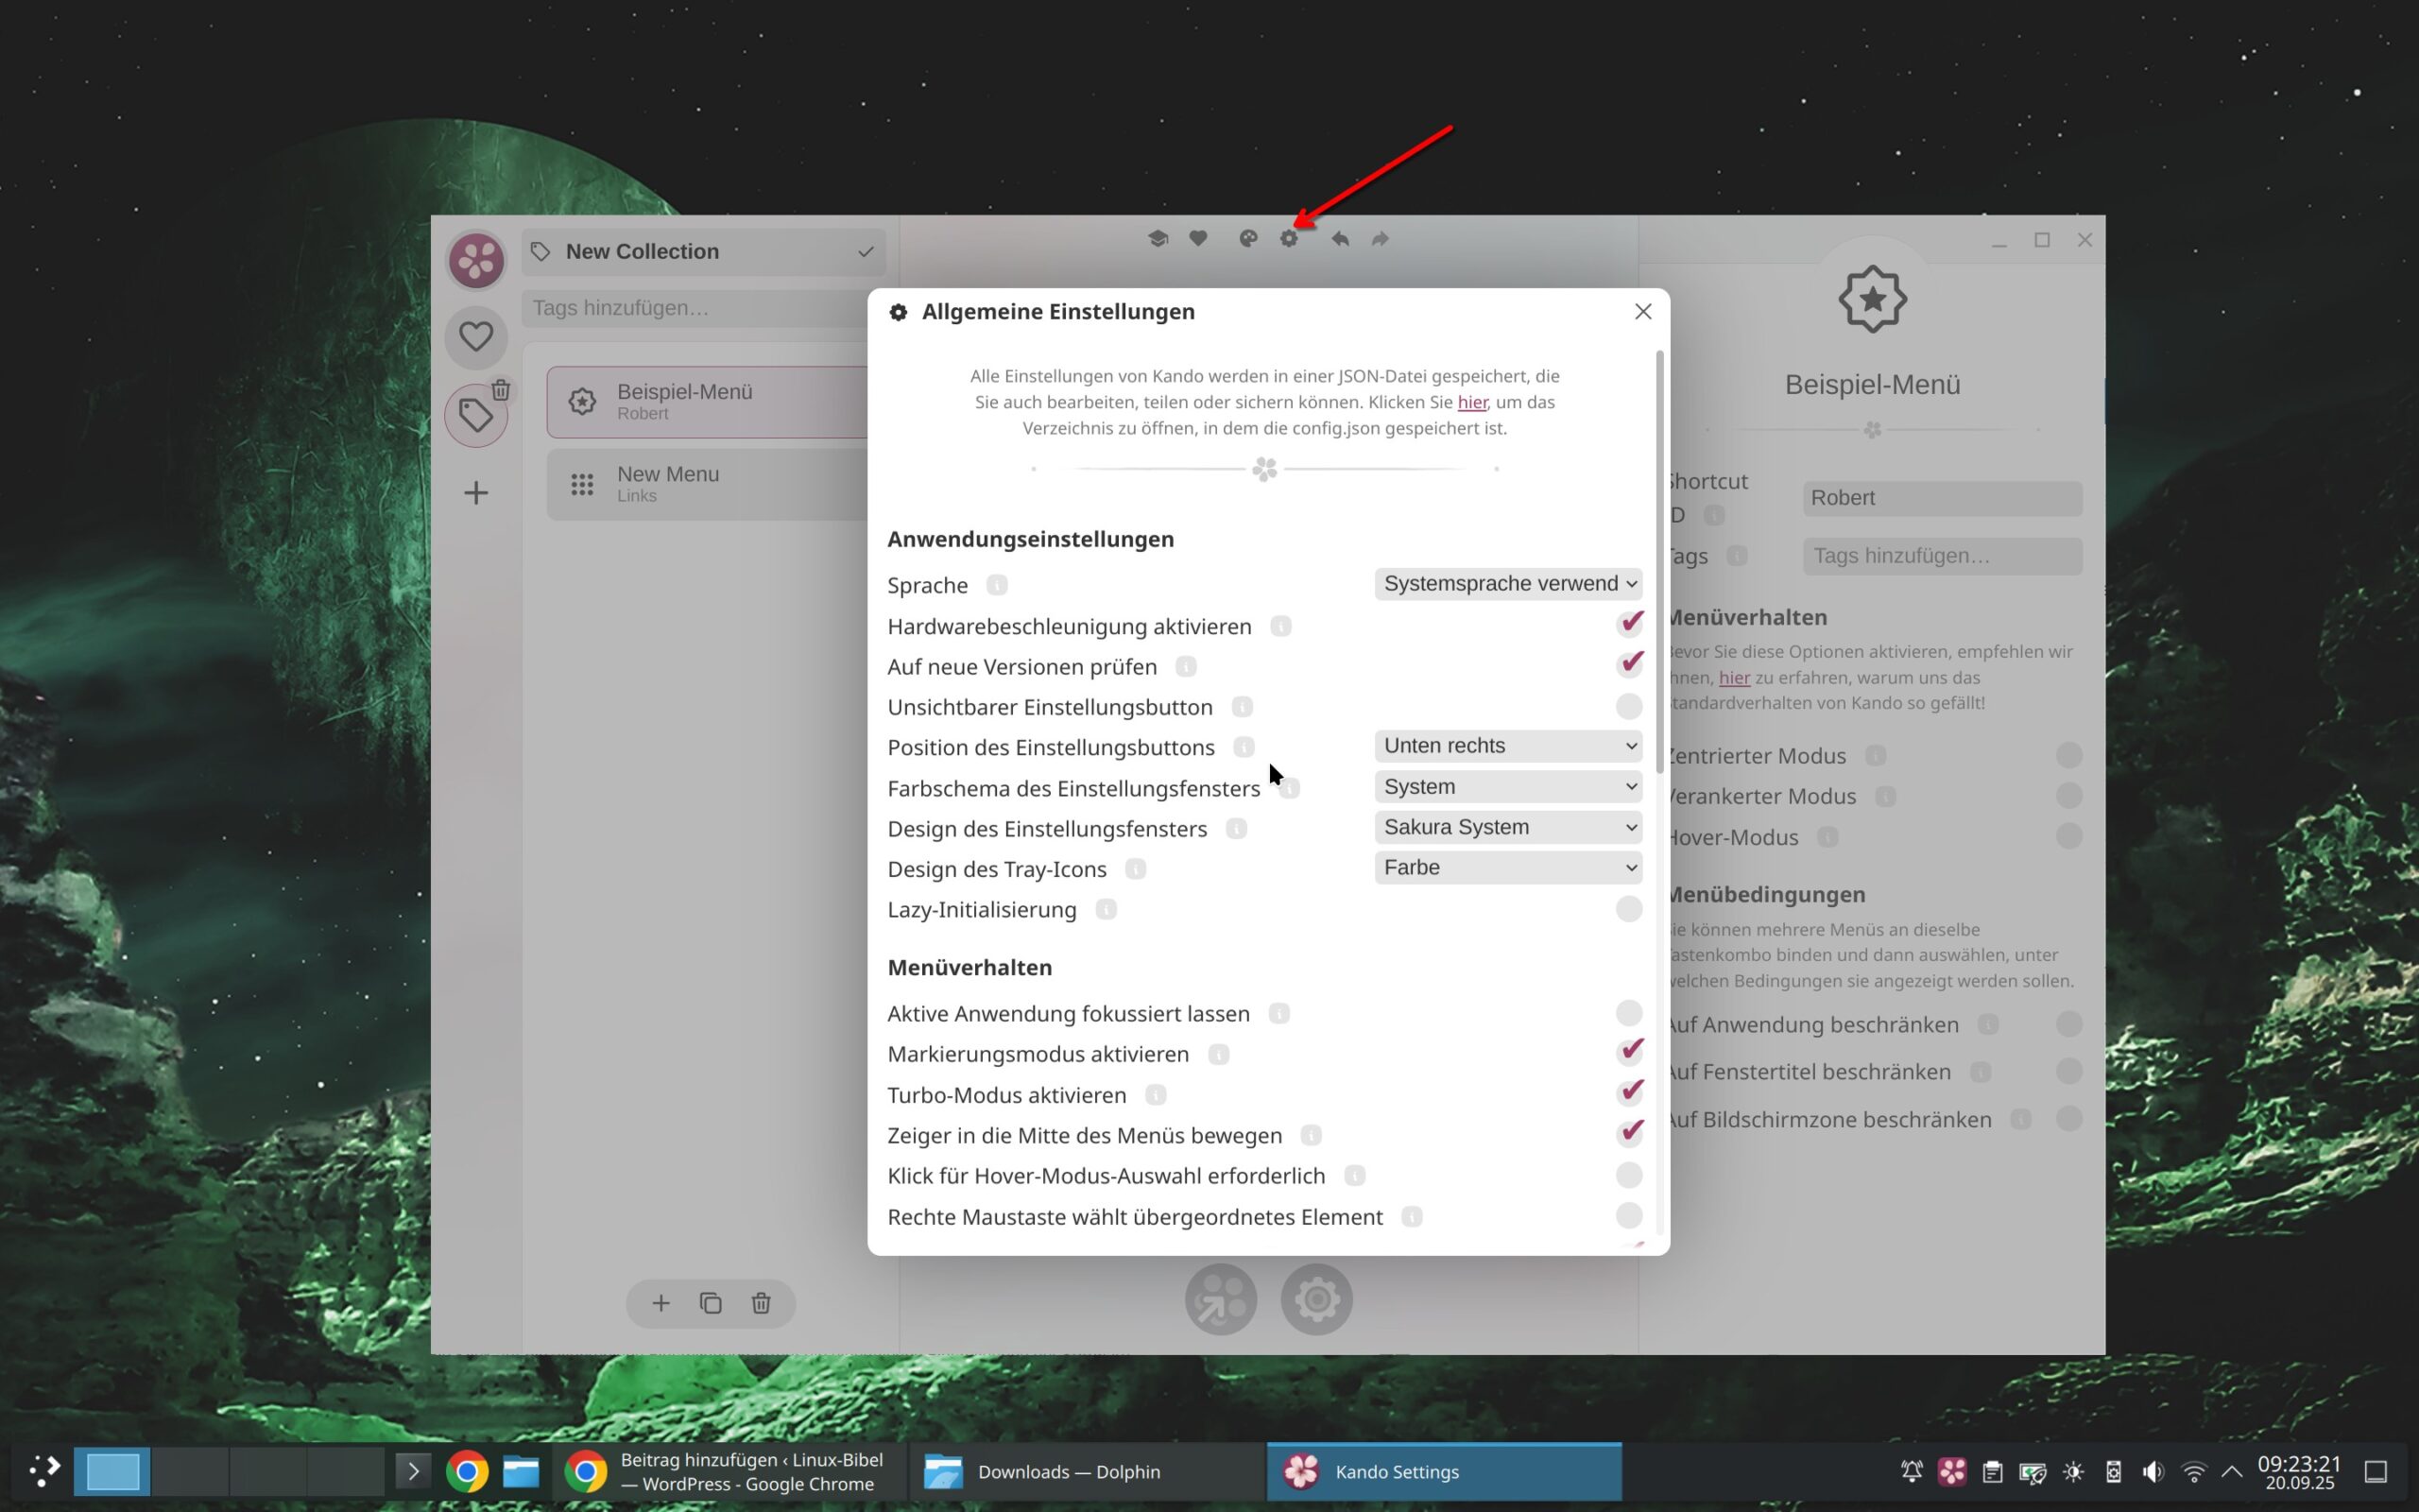Click Tags hinzufügen field in right panel
Screen dimensions: 2419x1512
point(1942,556)
